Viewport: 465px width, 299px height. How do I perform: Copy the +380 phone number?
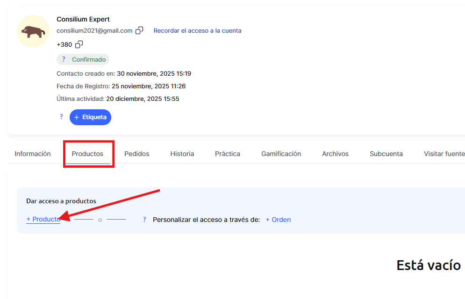pyautogui.click(x=79, y=44)
